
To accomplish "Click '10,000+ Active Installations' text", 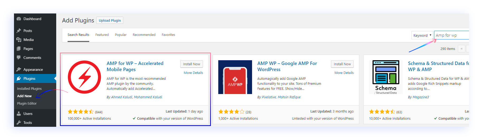I will pyautogui.click(x=390, y=119).
